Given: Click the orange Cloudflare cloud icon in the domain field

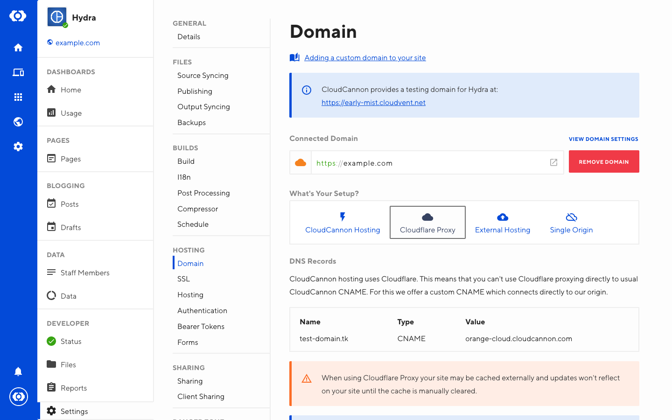Looking at the screenshot, I should coord(301,162).
